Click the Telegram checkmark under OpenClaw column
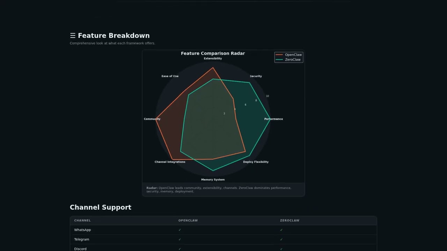 (180, 239)
